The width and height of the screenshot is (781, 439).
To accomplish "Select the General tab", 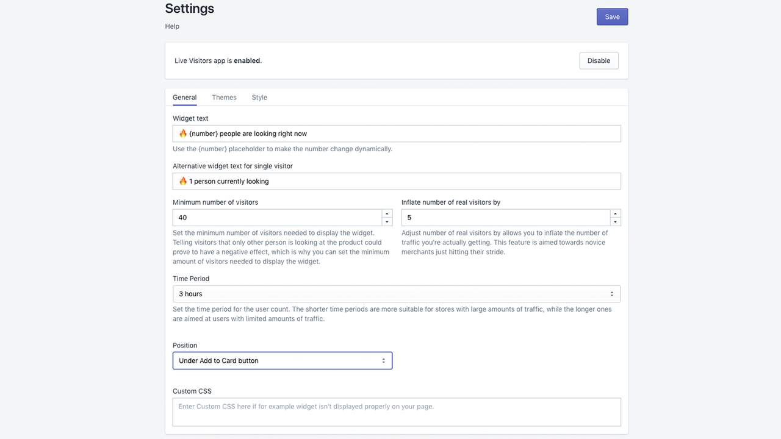I will [184, 98].
